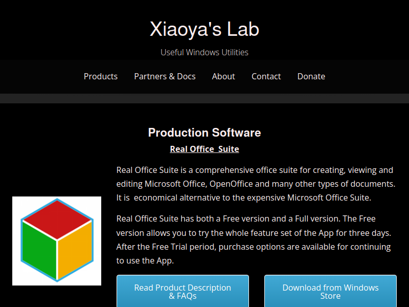Screen dimensions: 409x307
Task: Click the Xiaoya's Lab site title
Action: click(204, 29)
